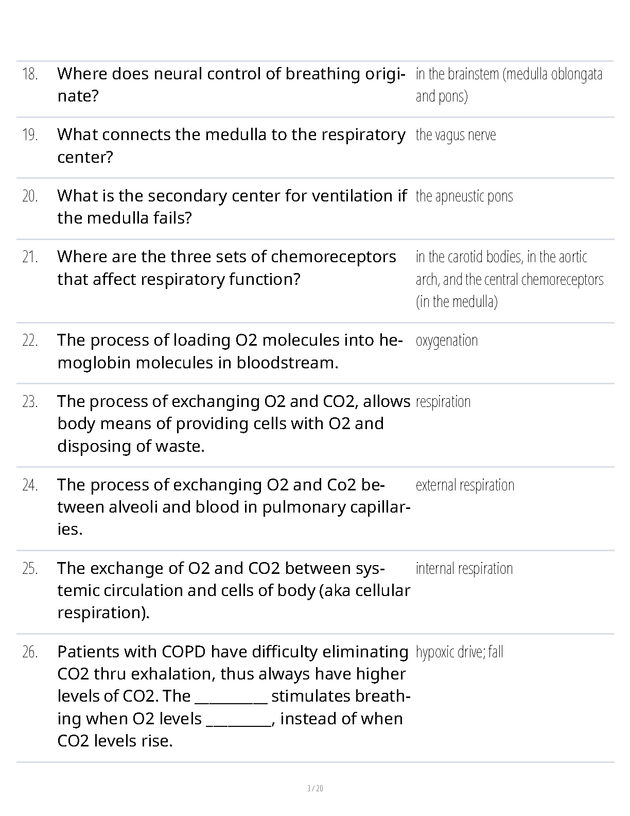Select the answer 'the apneustic pons'
Viewport: 630px width, 816px height.
[x=464, y=196]
